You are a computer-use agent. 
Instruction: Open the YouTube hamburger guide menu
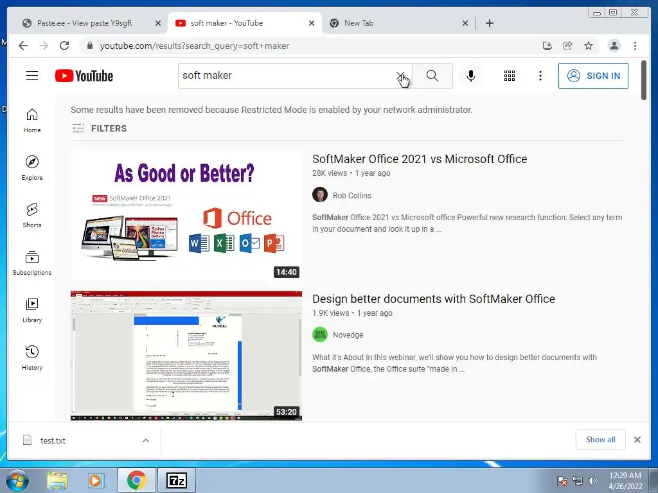click(32, 76)
